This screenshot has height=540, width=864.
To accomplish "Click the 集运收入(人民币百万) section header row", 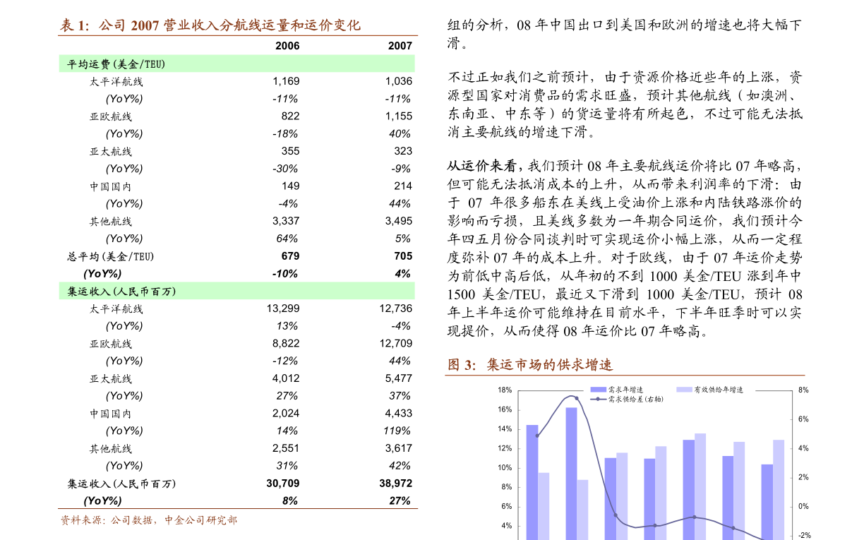I will pyautogui.click(x=237, y=292).
